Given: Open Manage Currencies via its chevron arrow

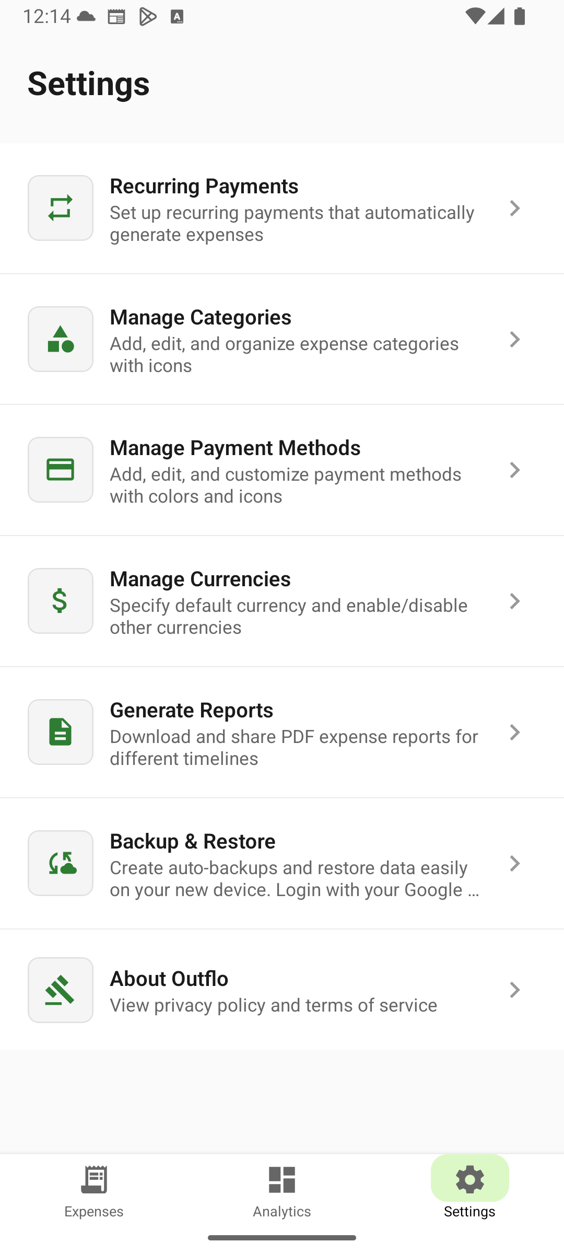Looking at the screenshot, I should (x=515, y=601).
